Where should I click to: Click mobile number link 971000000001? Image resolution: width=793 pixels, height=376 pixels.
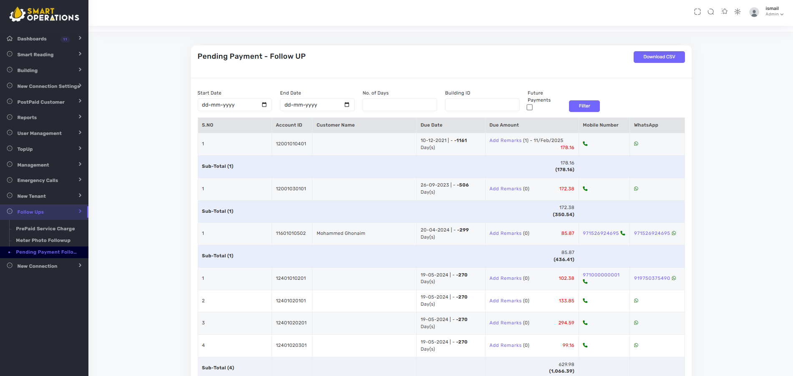[601, 275]
